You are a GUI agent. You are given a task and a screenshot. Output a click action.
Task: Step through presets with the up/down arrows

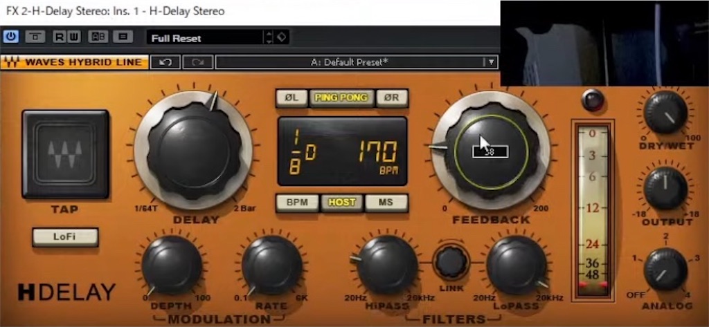click(269, 37)
